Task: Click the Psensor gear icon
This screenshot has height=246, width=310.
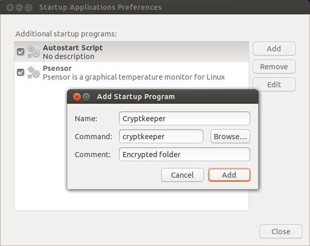Action: click(33, 72)
